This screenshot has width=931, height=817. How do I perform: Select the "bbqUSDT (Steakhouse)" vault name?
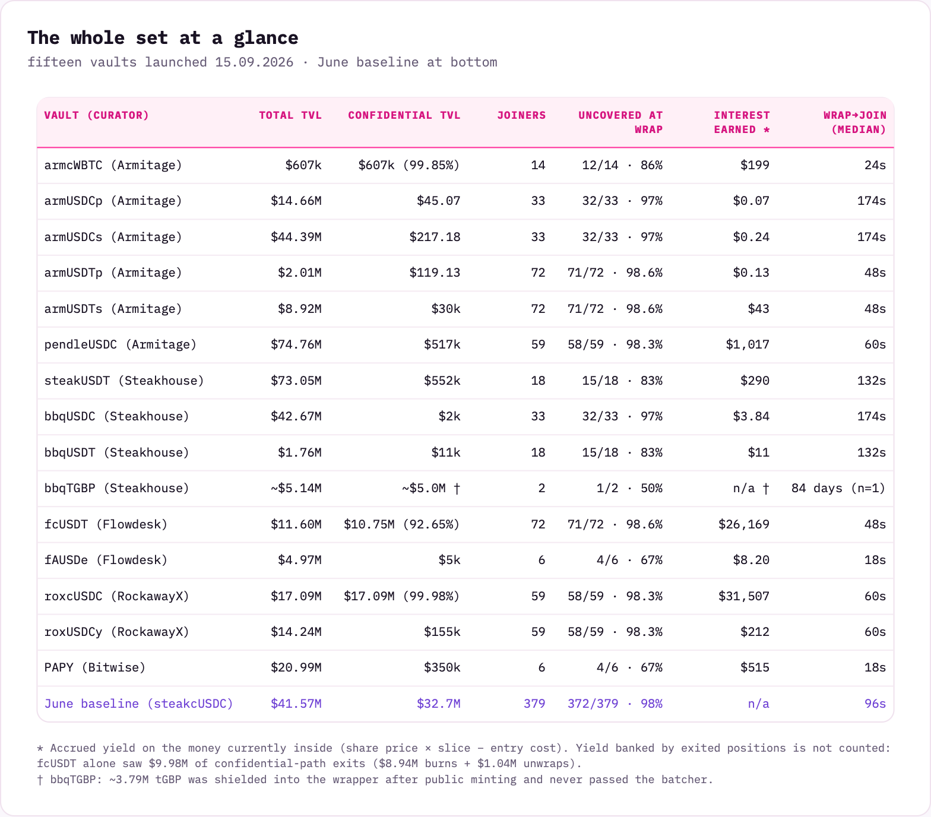point(117,452)
